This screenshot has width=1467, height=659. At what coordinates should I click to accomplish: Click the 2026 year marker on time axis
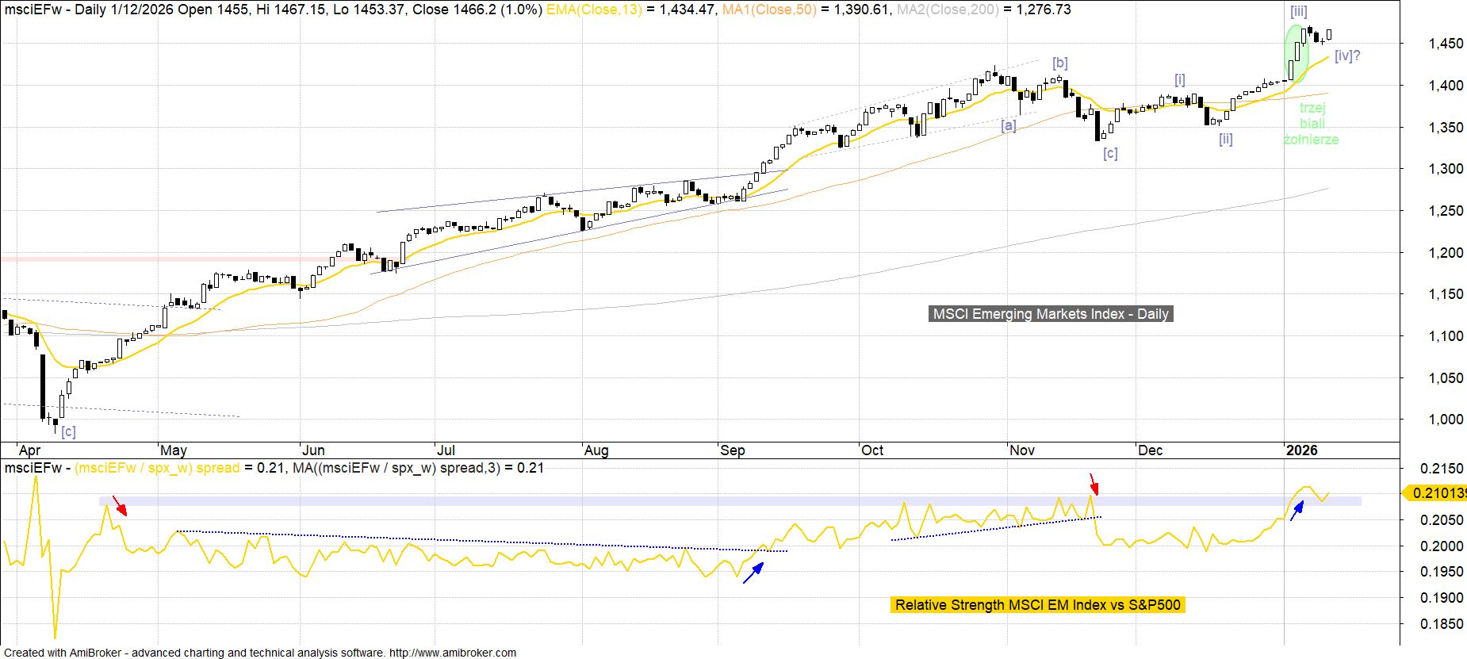tap(1301, 450)
